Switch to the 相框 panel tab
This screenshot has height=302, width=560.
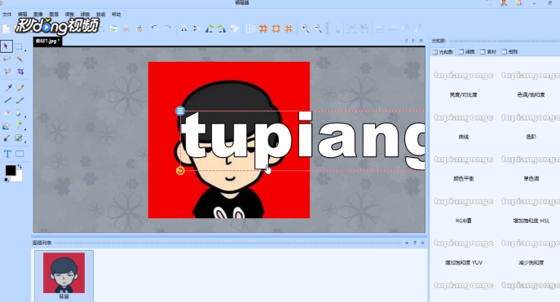tap(509, 52)
